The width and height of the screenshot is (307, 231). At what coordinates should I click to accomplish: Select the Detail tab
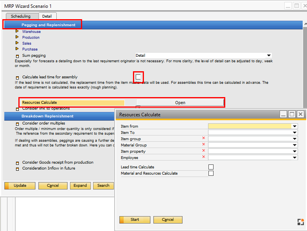tap(47, 16)
